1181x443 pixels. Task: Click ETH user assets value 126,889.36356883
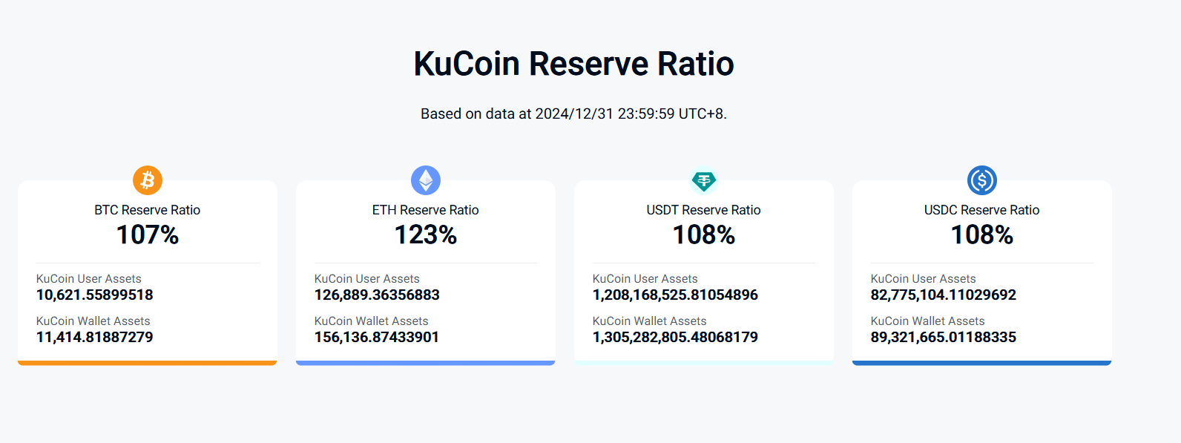[377, 295]
